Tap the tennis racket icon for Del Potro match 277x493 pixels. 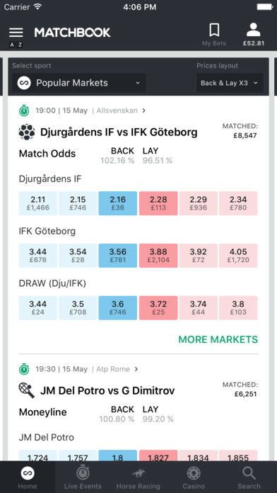26,390
